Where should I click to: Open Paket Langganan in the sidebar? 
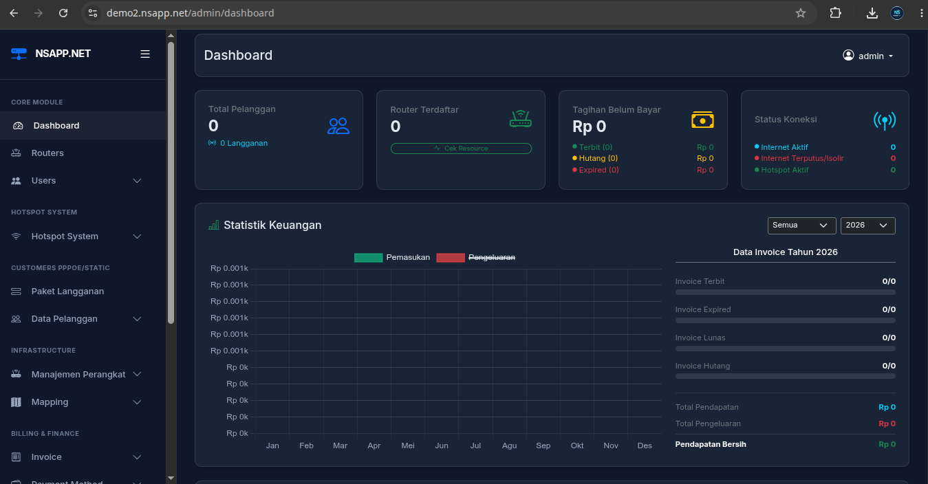pyautogui.click(x=83, y=291)
